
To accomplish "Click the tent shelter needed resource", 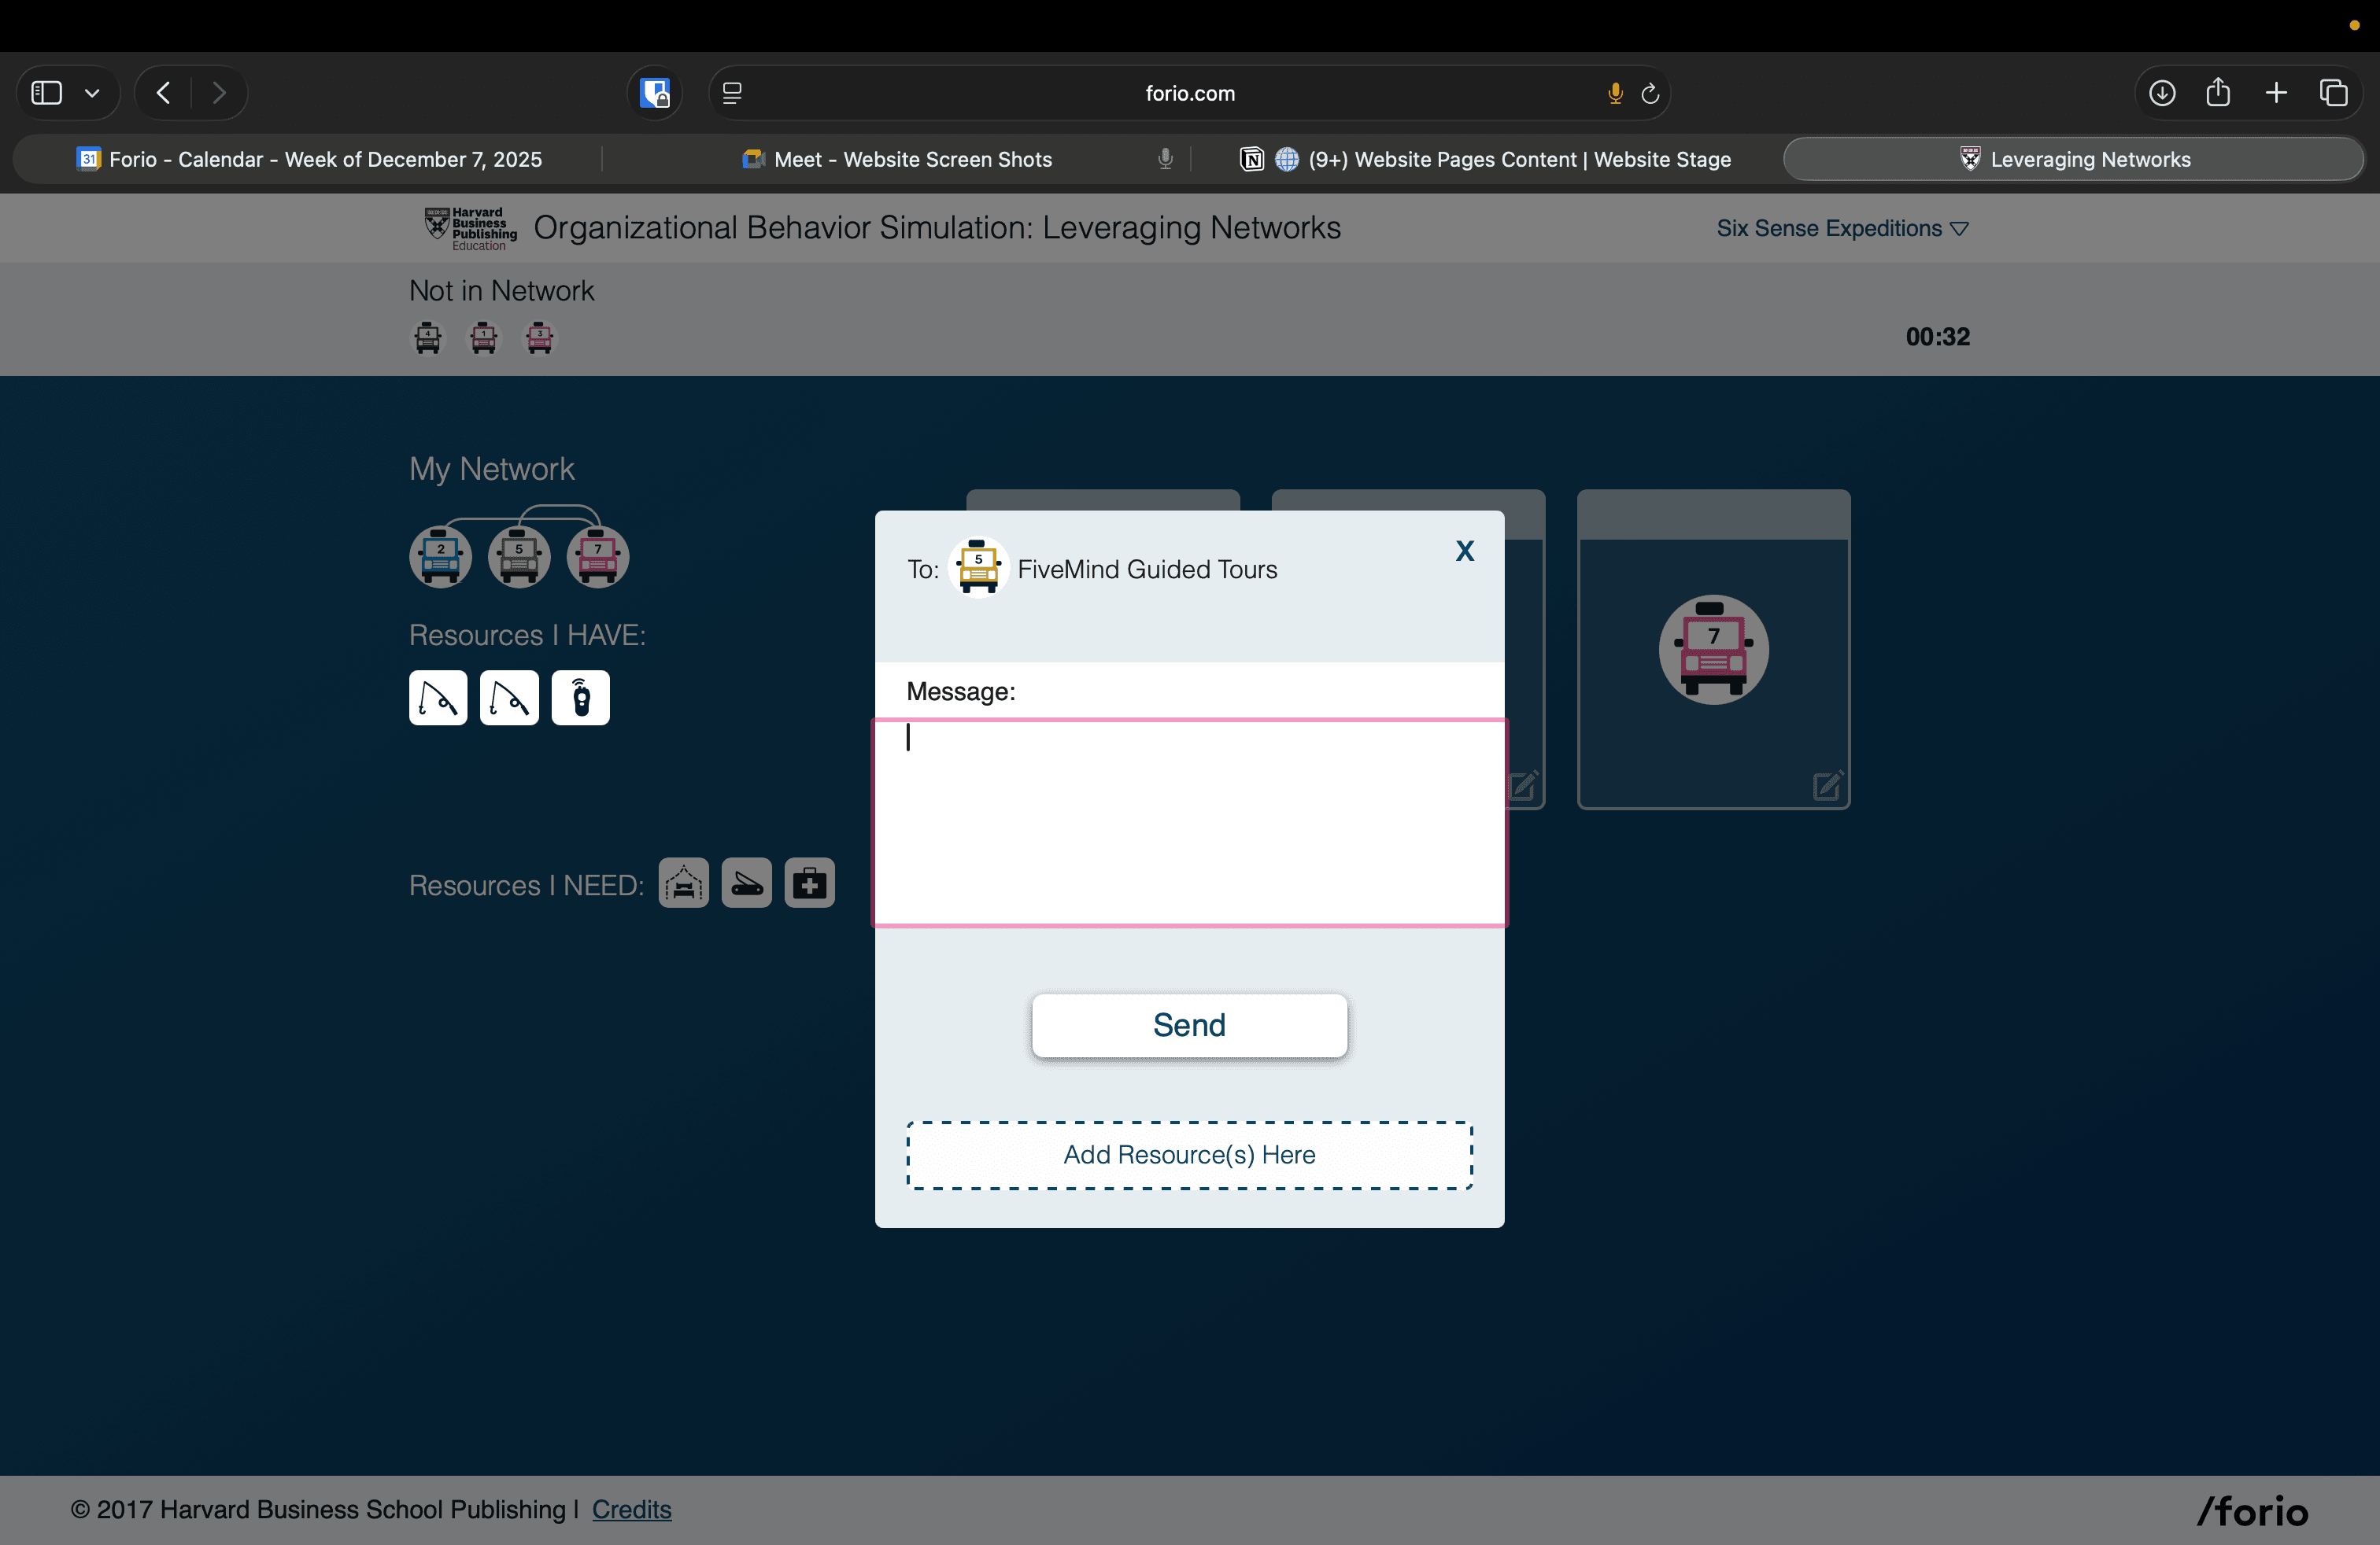I will tap(683, 883).
